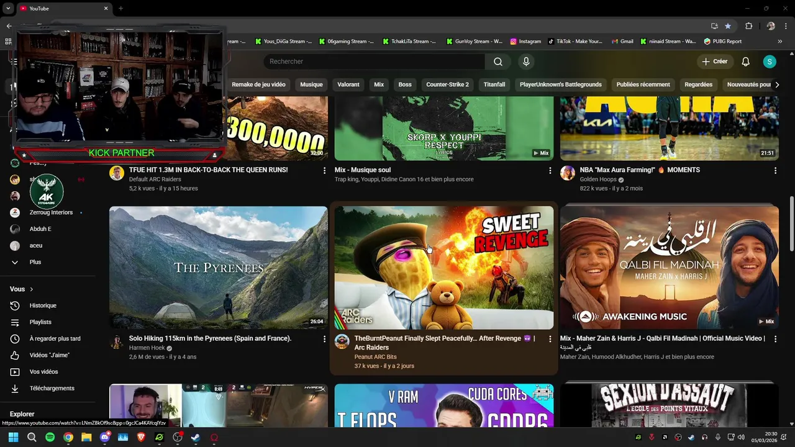795x447 pixels.
Task: Open the GunVoy Stream bookmark
Action: pyautogui.click(x=475, y=42)
